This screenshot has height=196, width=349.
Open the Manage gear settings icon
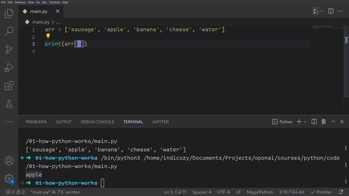click(x=9, y=179)
